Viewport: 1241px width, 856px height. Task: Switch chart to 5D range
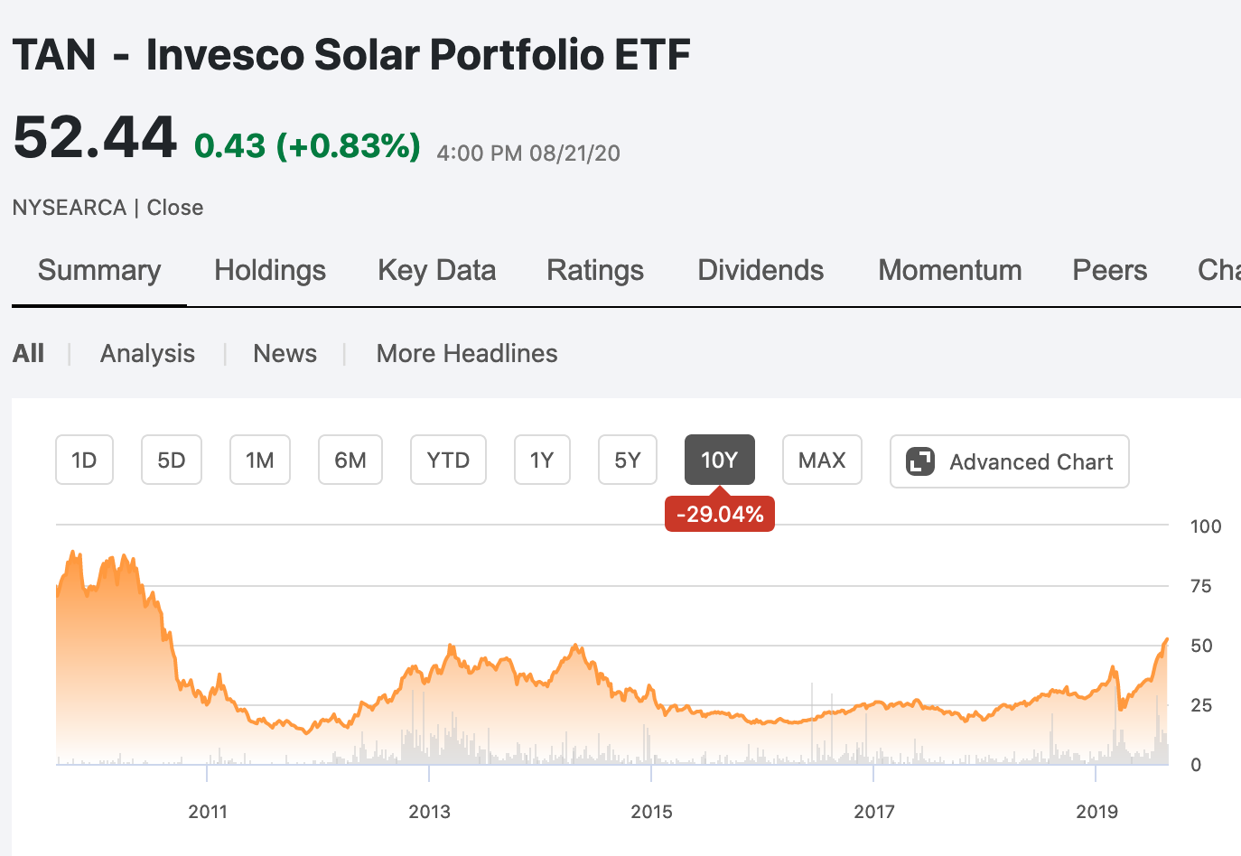point(172,461)
